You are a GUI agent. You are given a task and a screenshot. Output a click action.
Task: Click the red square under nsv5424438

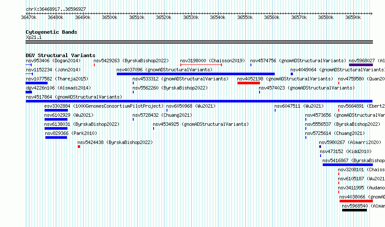coord(79,147)
